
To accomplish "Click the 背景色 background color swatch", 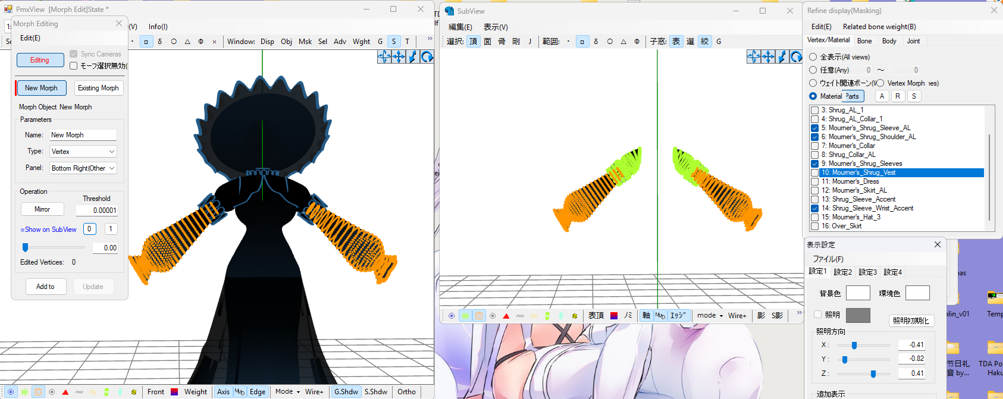I will coord(858,293).
